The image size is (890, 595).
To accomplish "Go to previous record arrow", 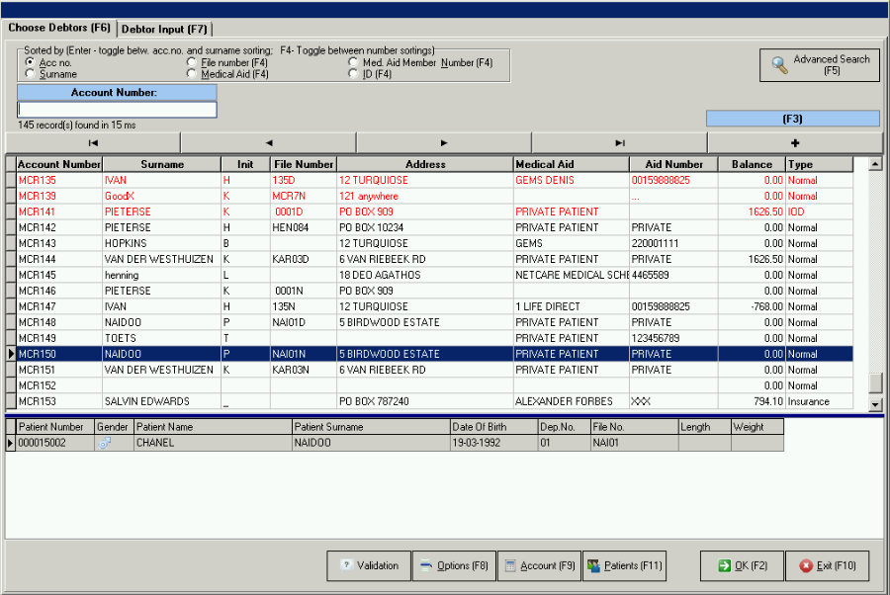I will (x=268, y=142).
